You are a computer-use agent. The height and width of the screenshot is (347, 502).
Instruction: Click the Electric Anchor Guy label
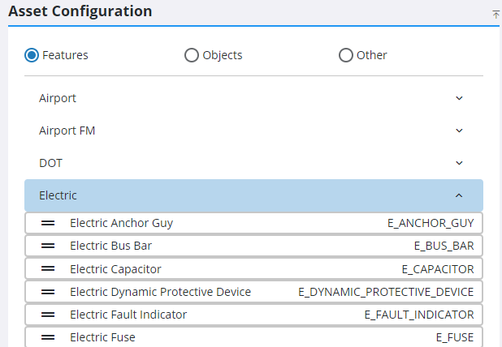[x=121, y=223]
